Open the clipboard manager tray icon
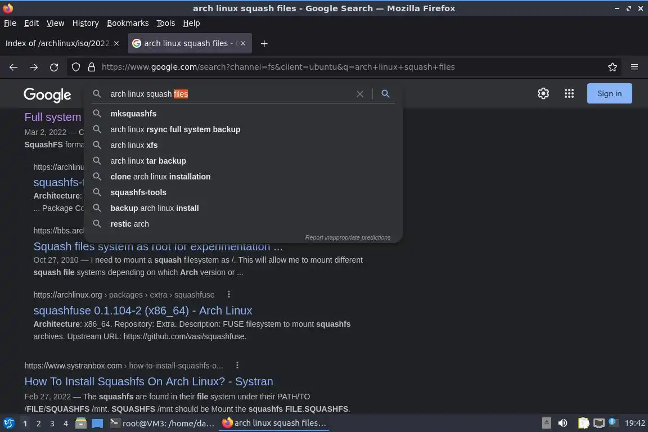Image resolution: width=648 pixels, height=432 pixels. 583,423
